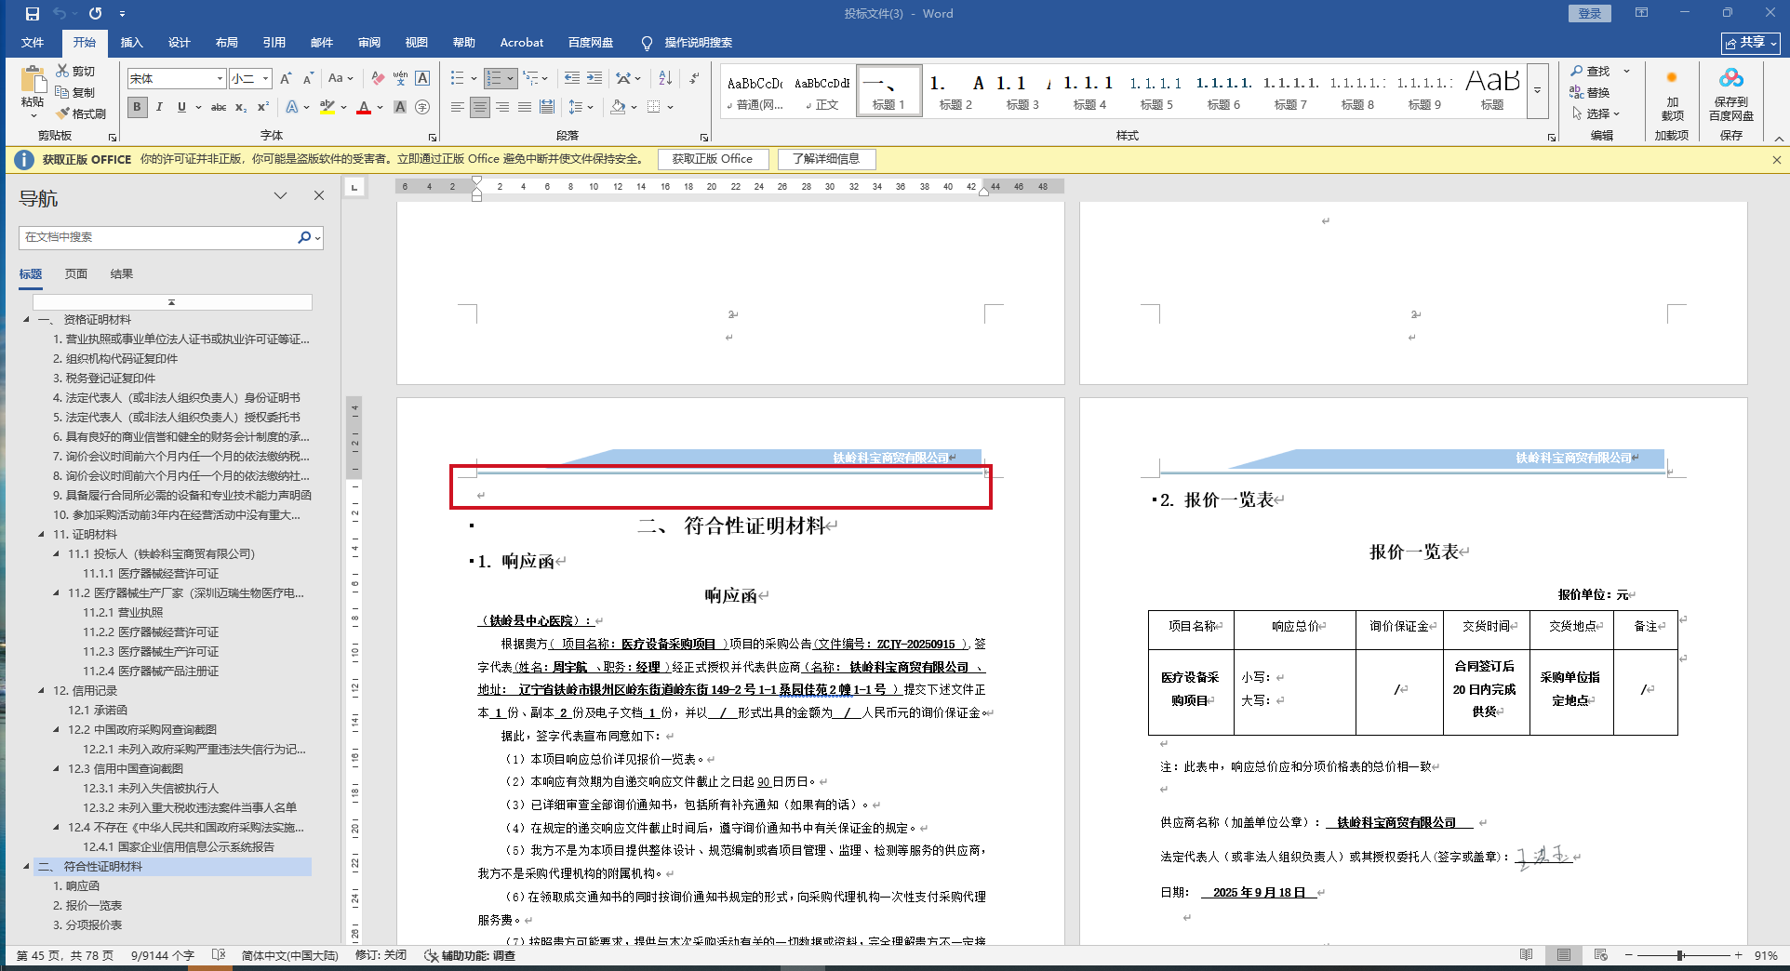Screen dimensions: 1790x971
Task: Toggle 修订 track changes in the status bar
Action: click(381, 955)
